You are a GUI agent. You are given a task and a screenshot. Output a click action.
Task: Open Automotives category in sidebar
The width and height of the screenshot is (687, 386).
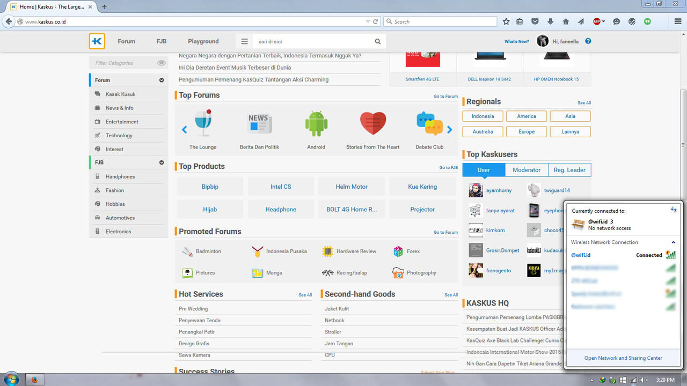pyautogui.click(x=120, y=218)
